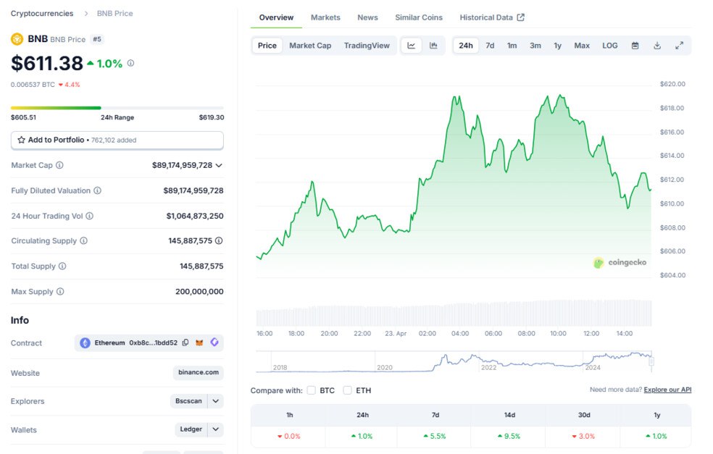Switch to line chart icon
The height and width of the screenshot is (454, 713).
[411, 46]
